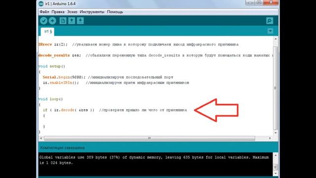Click the 'ir1 | Arduino 1.6.4' window title
The width and height of the screenshot is (316, 178).
click(60, 3)
